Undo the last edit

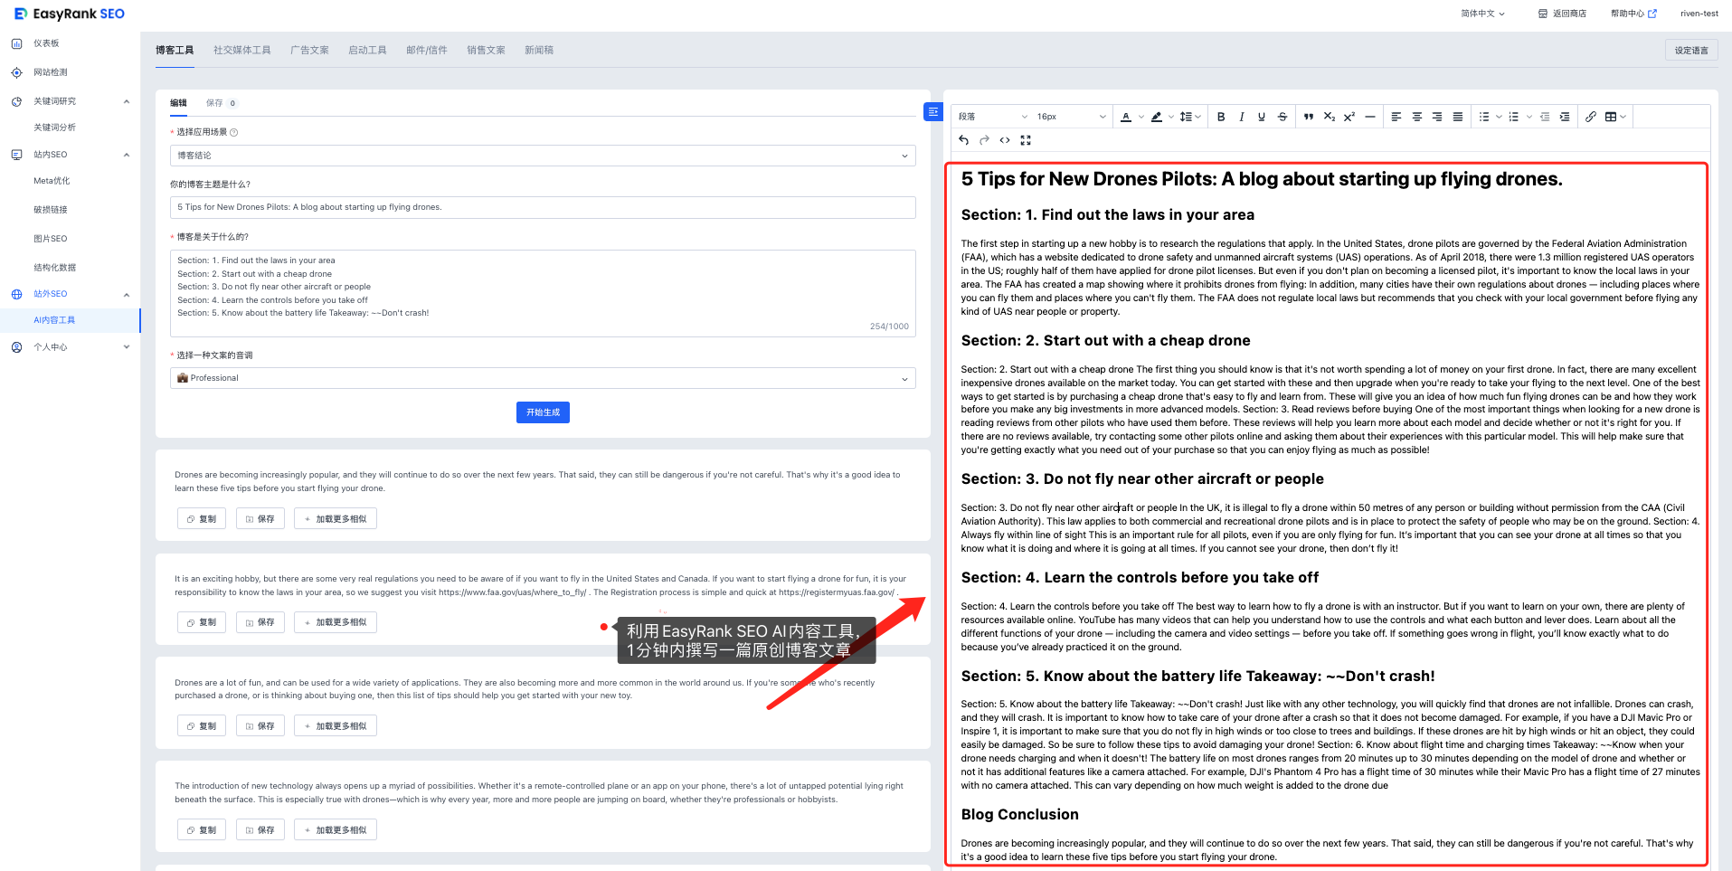point(964,140)
